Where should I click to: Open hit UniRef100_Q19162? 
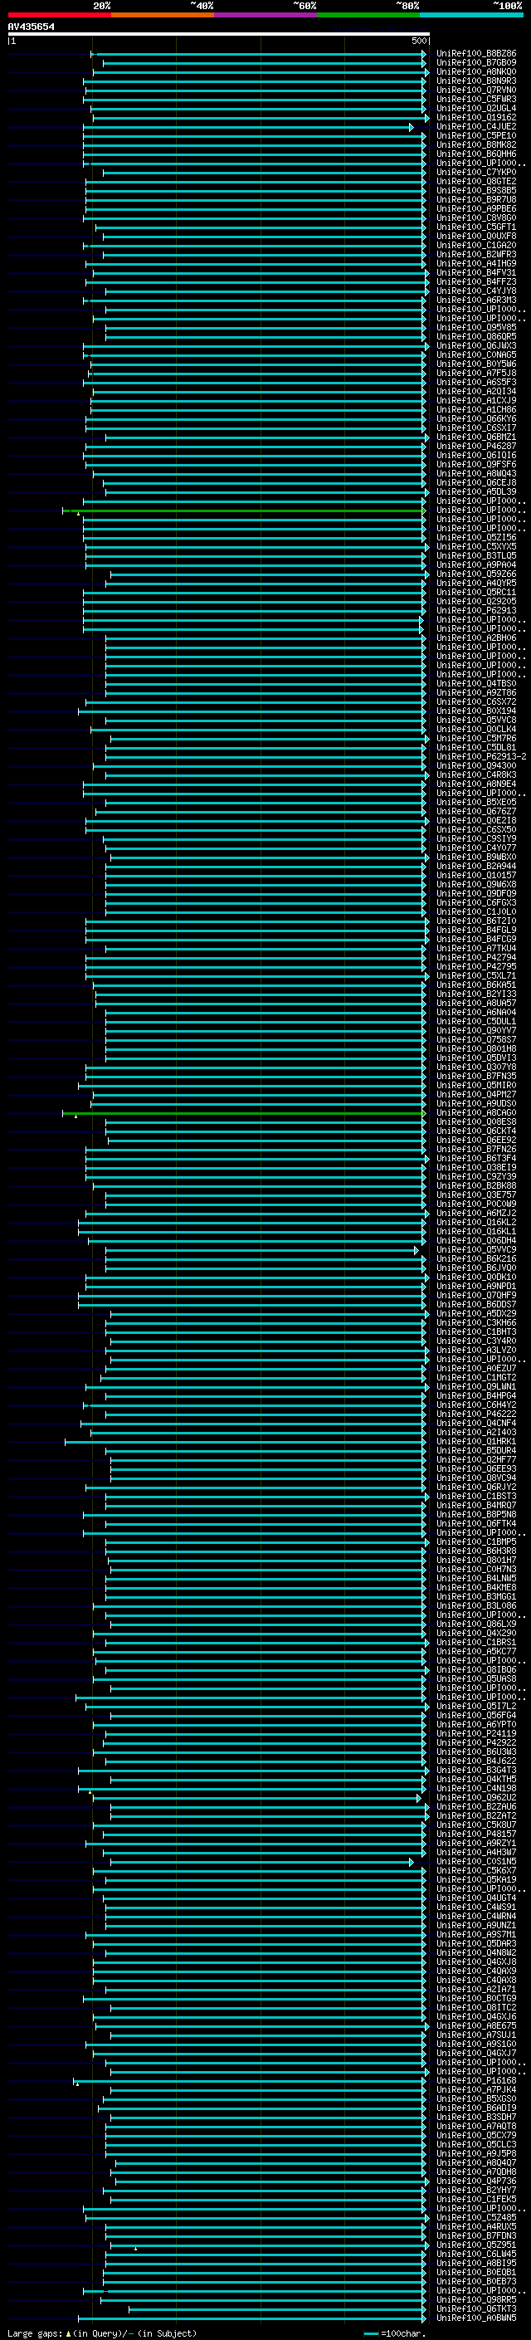476,117
